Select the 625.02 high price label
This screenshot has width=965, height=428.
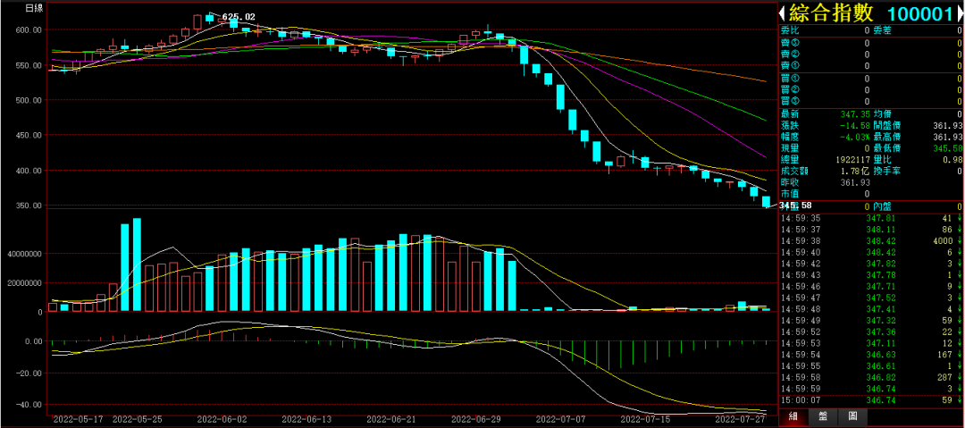239,17
